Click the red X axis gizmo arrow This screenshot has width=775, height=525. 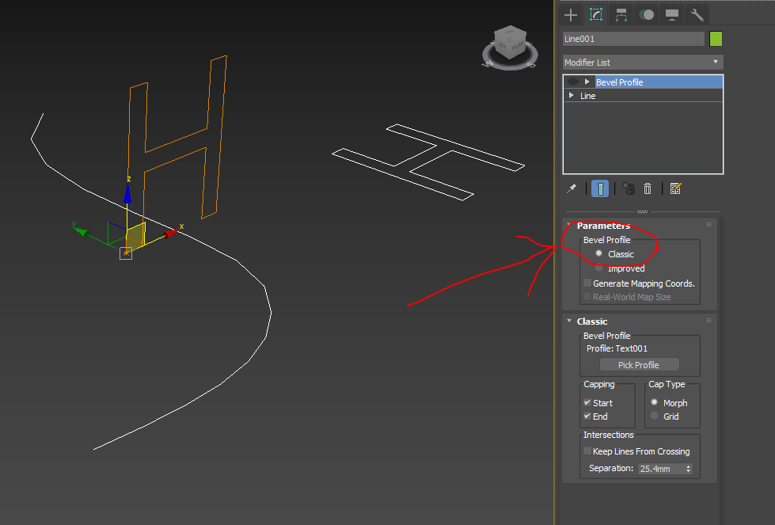tap(171, 232)
